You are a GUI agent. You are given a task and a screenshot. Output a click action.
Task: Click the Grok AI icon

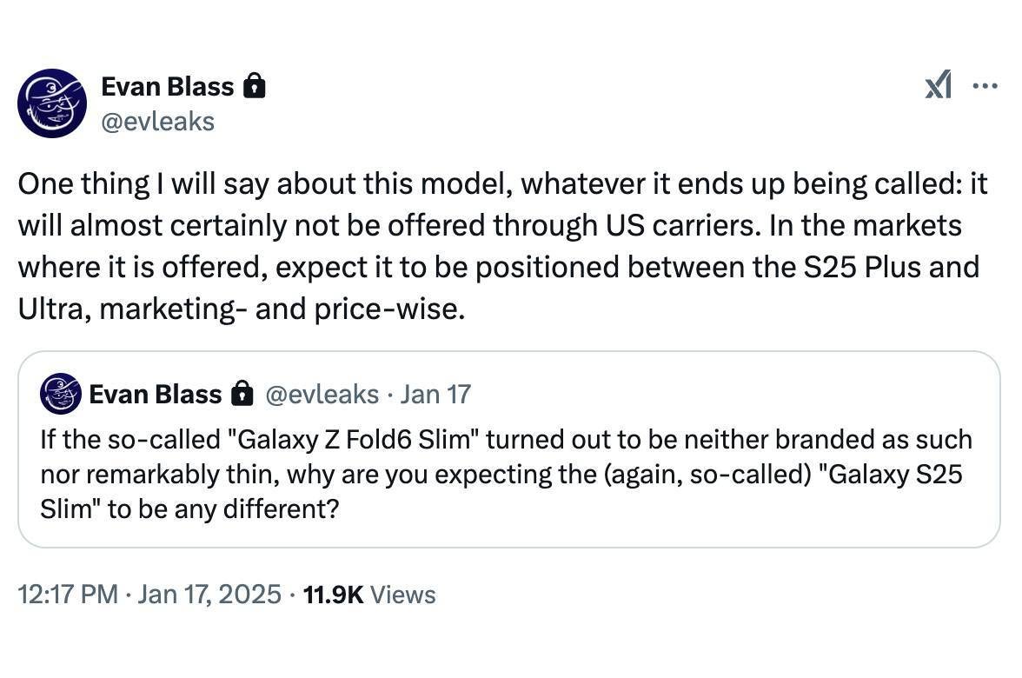pos(939,85)
